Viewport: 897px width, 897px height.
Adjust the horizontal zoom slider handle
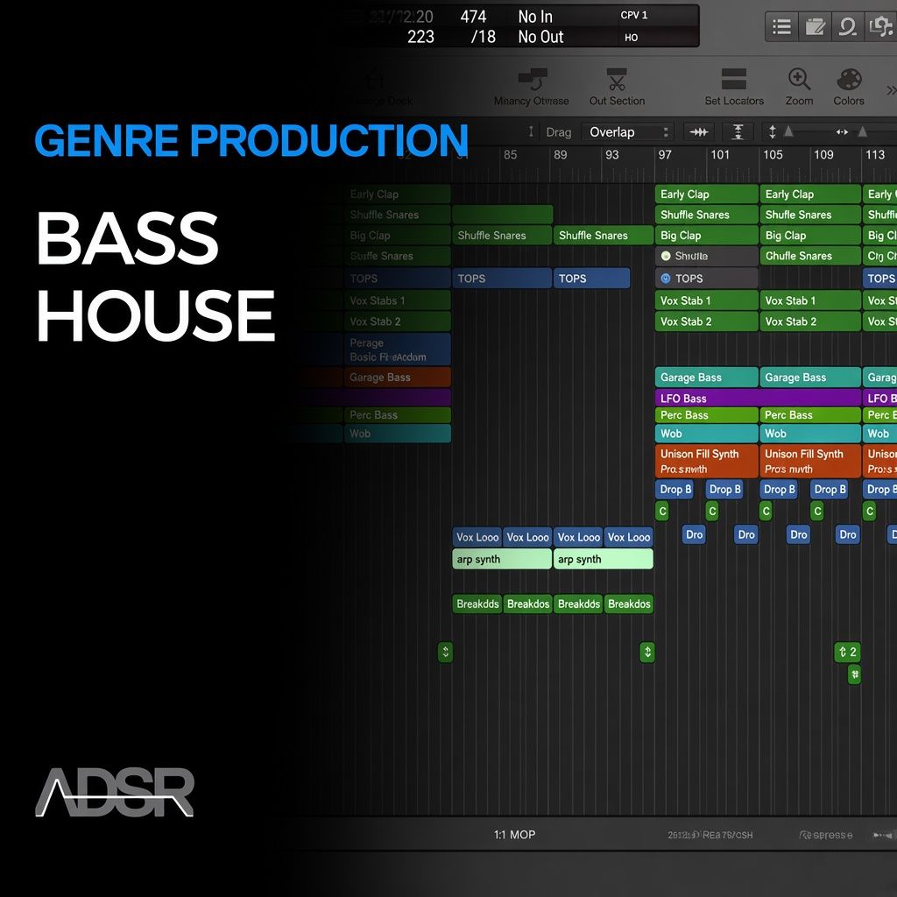coord(862,131)
